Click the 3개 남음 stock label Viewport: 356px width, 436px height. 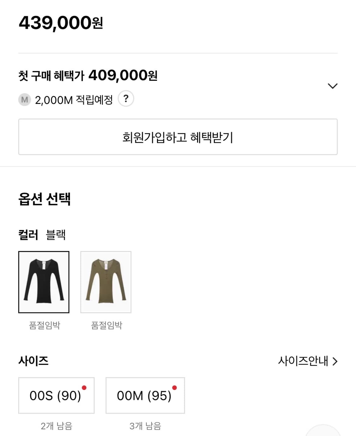point(145,426)
